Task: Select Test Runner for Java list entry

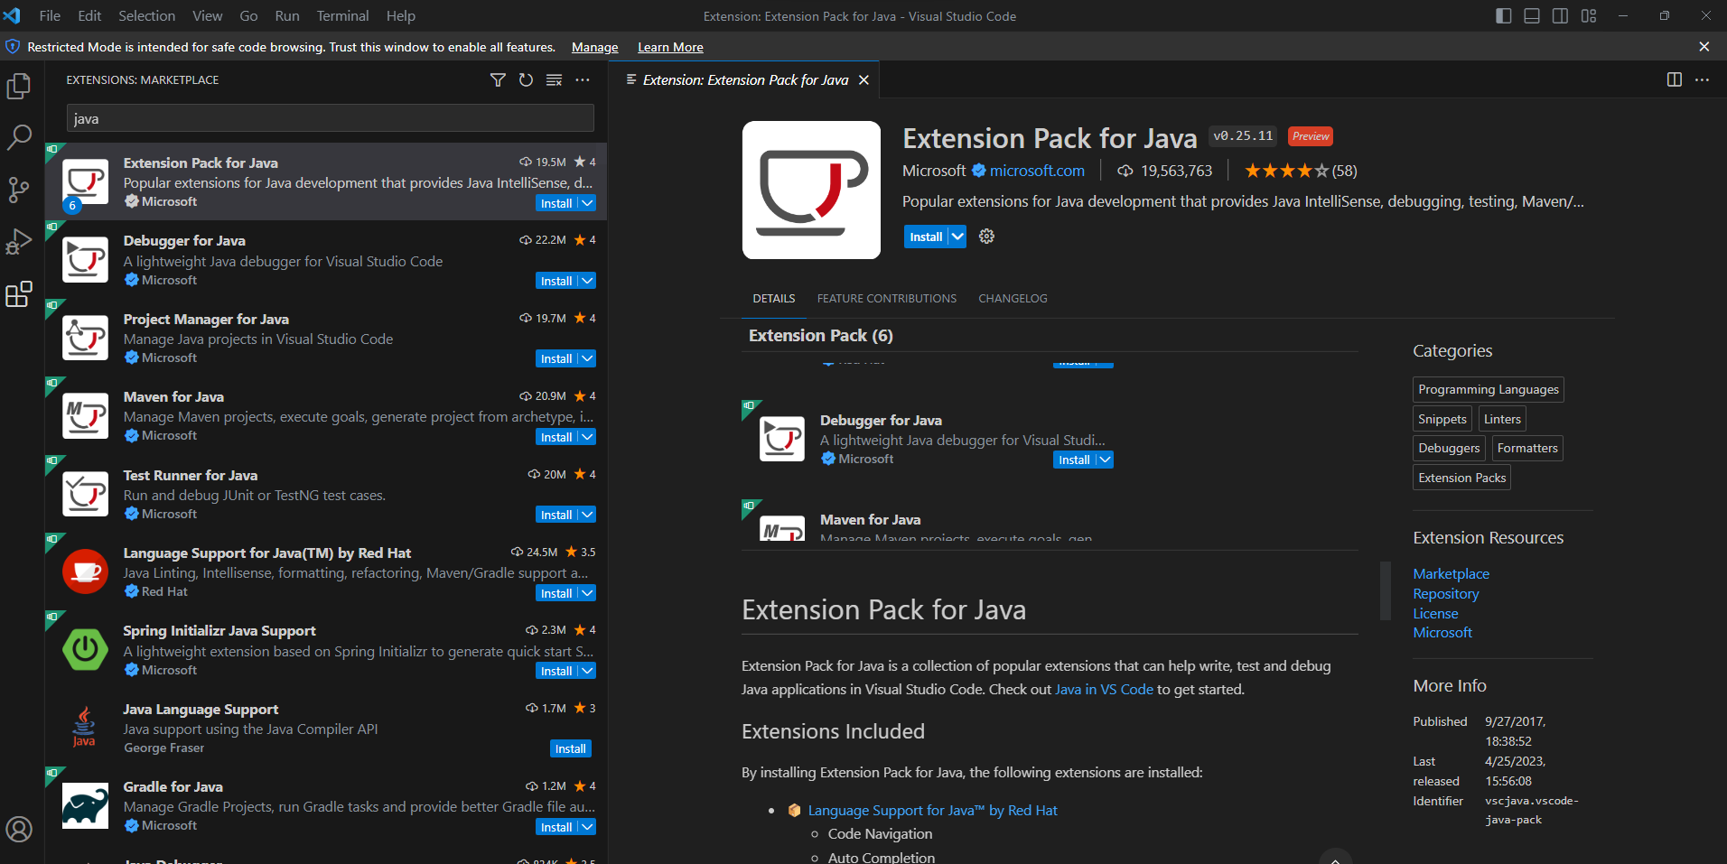Action: pos(326,494)
